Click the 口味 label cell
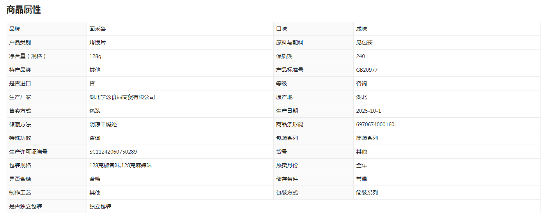Screen dimensions: 542x214 (x=314, y=29)
